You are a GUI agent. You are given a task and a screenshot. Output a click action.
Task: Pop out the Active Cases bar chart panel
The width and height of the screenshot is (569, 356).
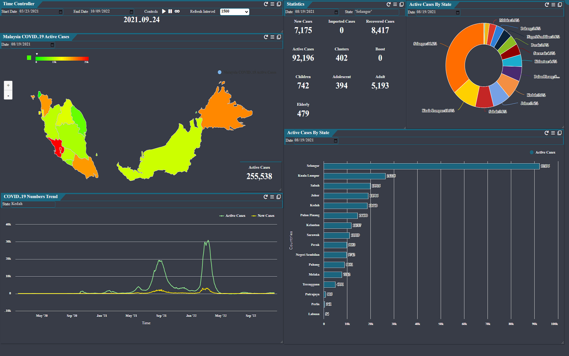tap(560, 133)
